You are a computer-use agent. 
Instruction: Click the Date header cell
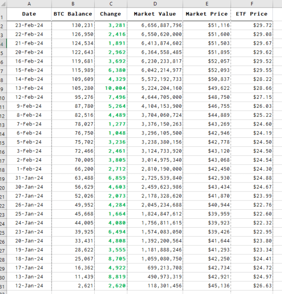point(29,14)
